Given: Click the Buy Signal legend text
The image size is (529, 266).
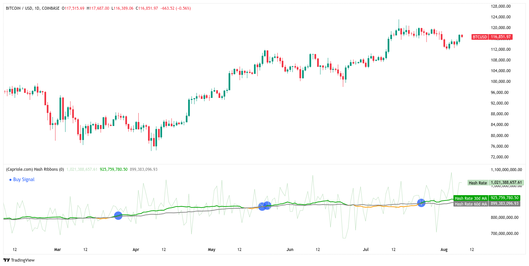Looking at the screenshot, I should (24, 179).
